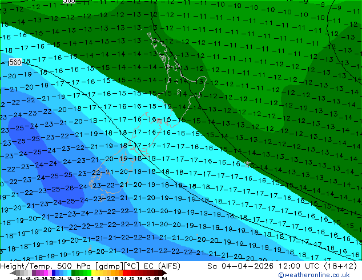The width and height of the screenshot is (362, 280).
Task: Click the dark maroon right arrow end of scale
Action: (164, 273)
